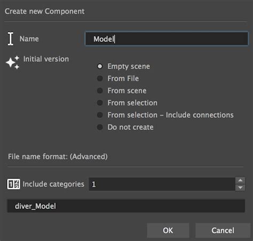Image resolution: width=253 pixels, height=241 pixels.
Task: Click the diver_Model file name preview field
Action: click(x=126, y=206)
